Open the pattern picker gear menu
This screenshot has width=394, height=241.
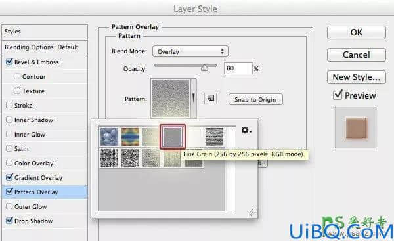[x=246, y=131]
